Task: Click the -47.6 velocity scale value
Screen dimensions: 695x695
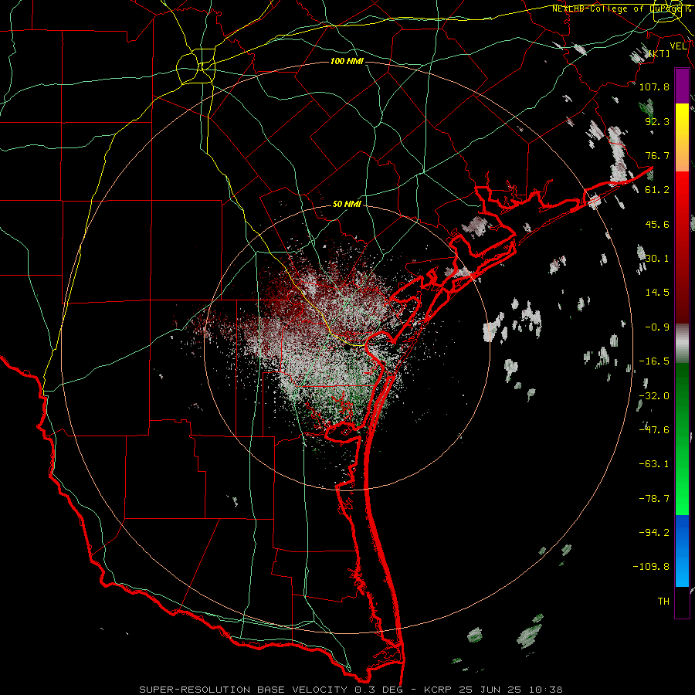Action: (x=654, y=430)
